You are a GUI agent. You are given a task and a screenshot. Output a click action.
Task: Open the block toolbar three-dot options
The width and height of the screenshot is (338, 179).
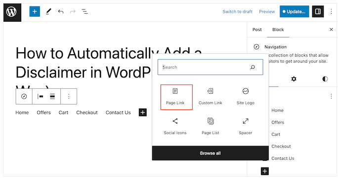click(x=69, y=96)
